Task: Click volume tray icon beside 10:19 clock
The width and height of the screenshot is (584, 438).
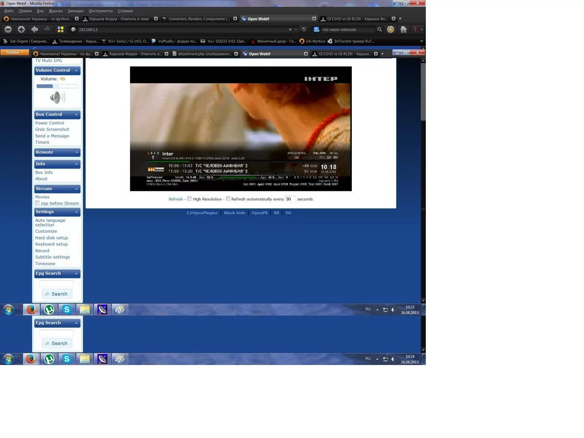Action: pos(393,359)
